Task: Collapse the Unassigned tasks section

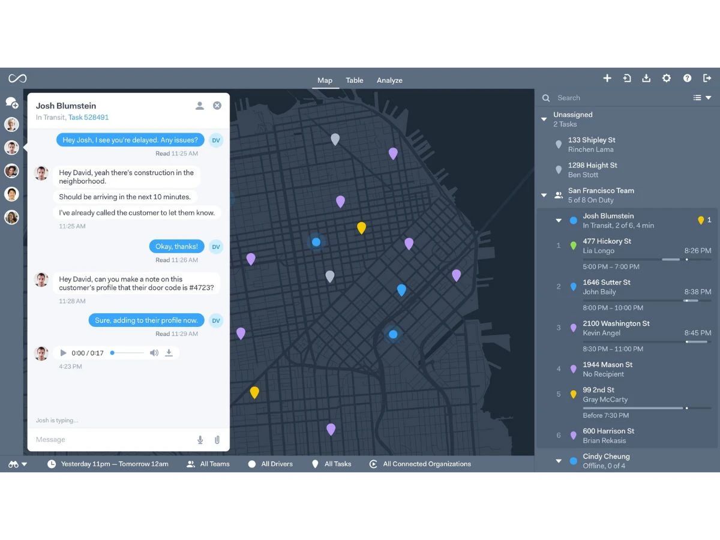Action: coord(544,119)
